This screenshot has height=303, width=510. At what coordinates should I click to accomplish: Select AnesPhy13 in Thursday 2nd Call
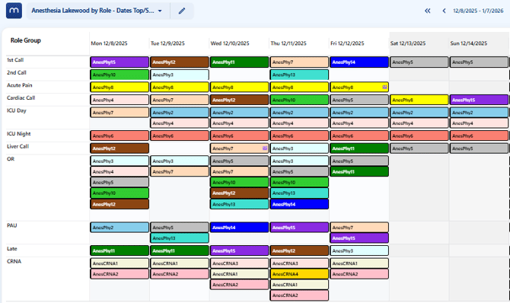(299, 75)
